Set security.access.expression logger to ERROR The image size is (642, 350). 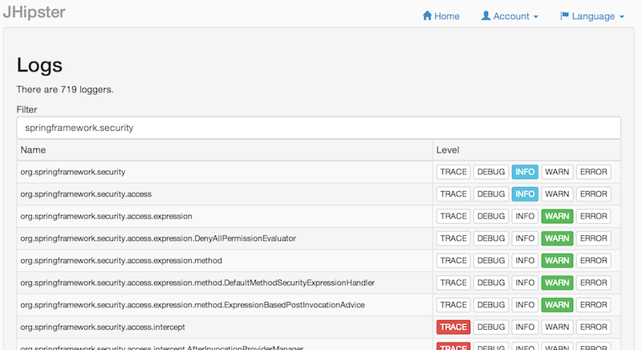[x=593, y=216]
